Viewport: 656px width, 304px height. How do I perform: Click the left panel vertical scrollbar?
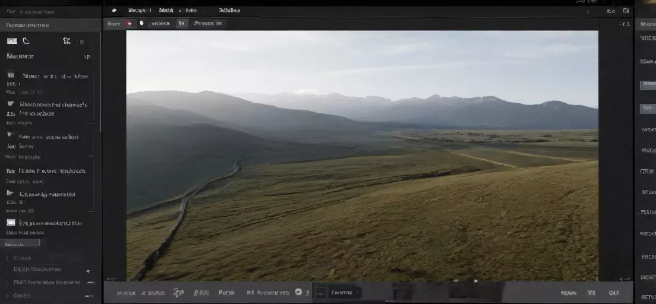(100, 81)
